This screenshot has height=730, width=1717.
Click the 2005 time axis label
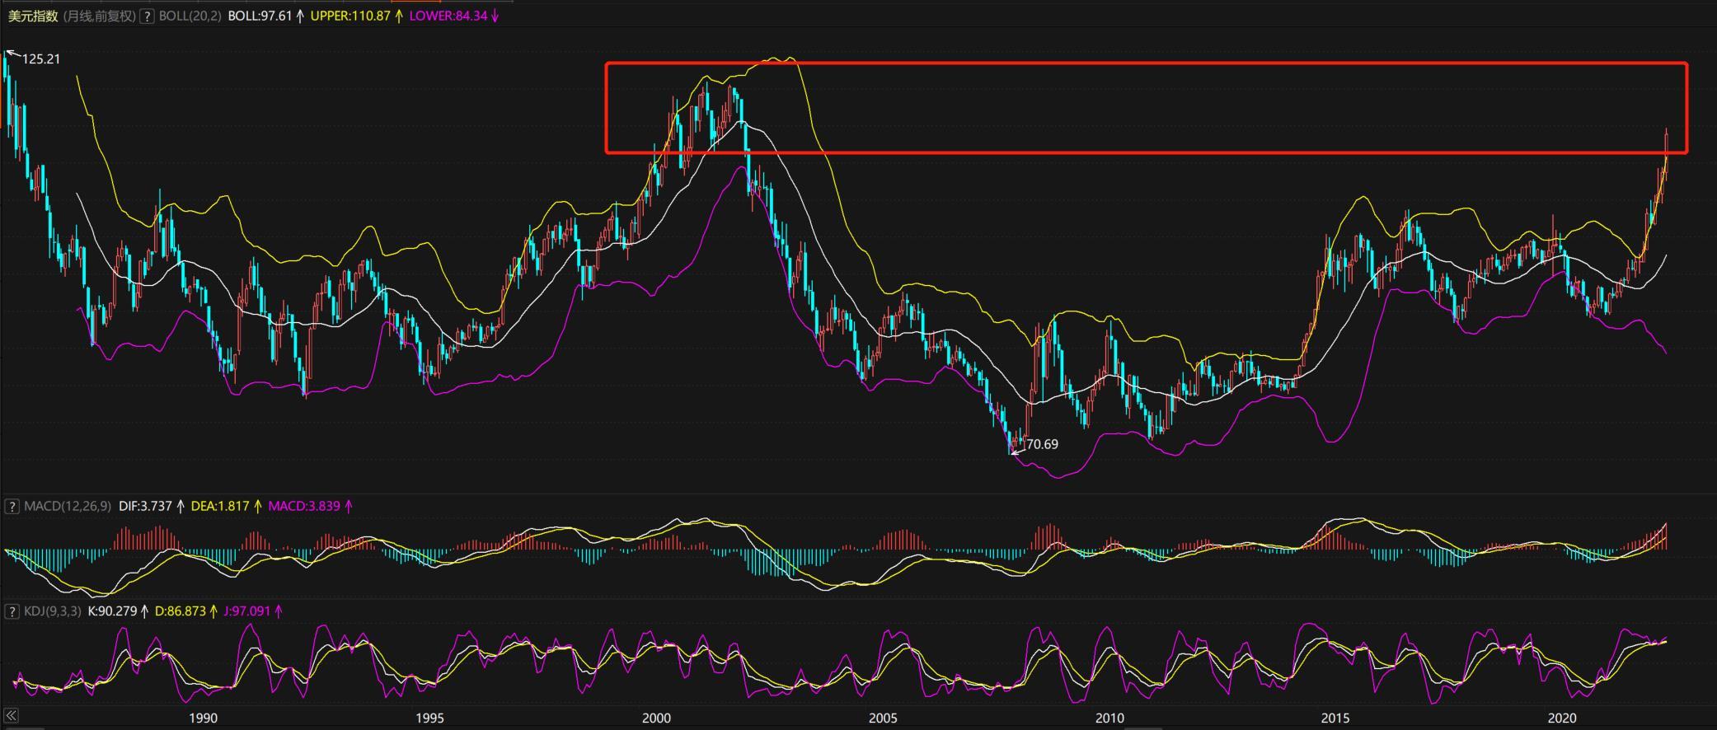click(x=883, y=718)
